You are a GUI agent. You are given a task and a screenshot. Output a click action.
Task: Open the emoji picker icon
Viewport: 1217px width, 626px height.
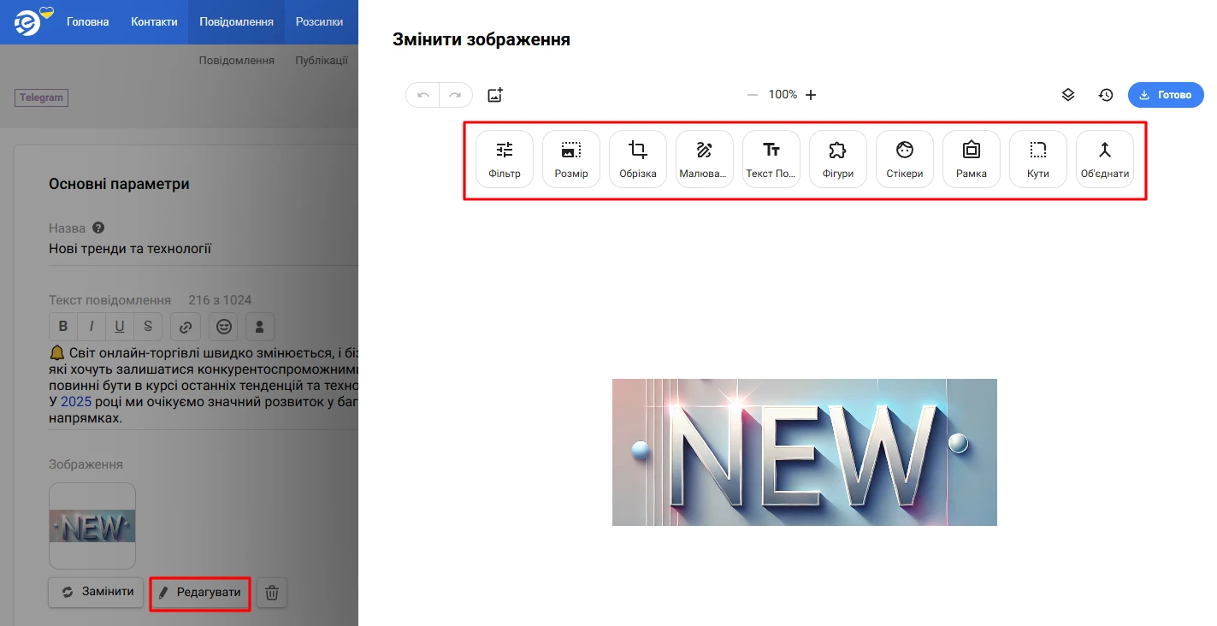[223, 326]
